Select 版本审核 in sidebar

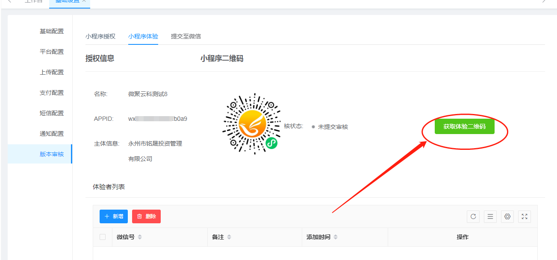[40, 154]
